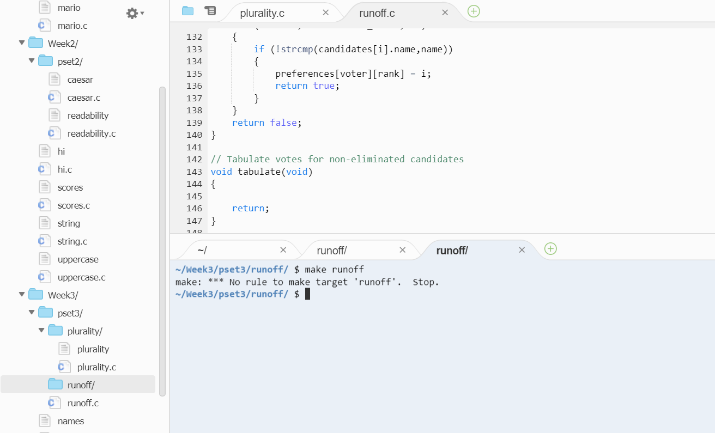The image size is (715, 433).
Task: Close the active bold runoff/ terminal tab
Action: (522, 250)
